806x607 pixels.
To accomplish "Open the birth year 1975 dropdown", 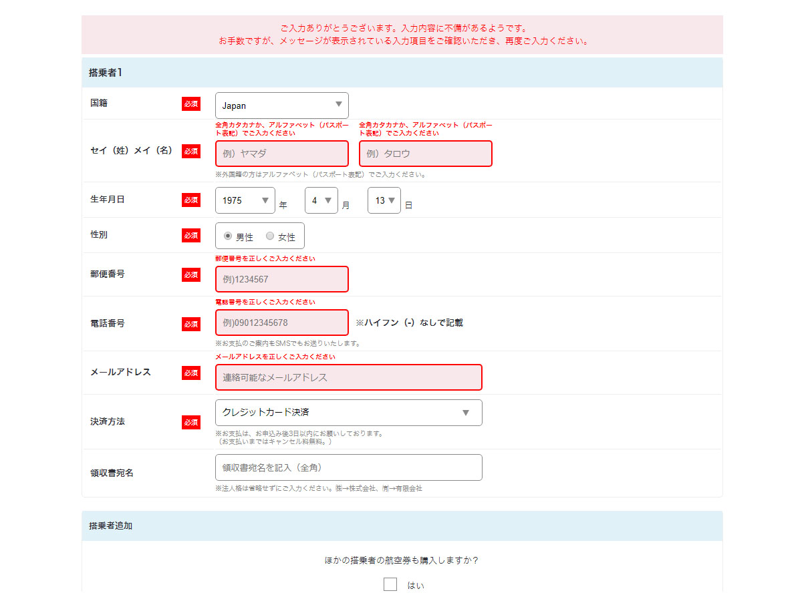I will click(245, 200).
